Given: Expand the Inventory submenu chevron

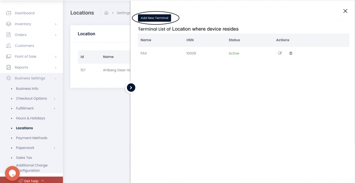Looking at the screenshot, I should coord(56,24).
